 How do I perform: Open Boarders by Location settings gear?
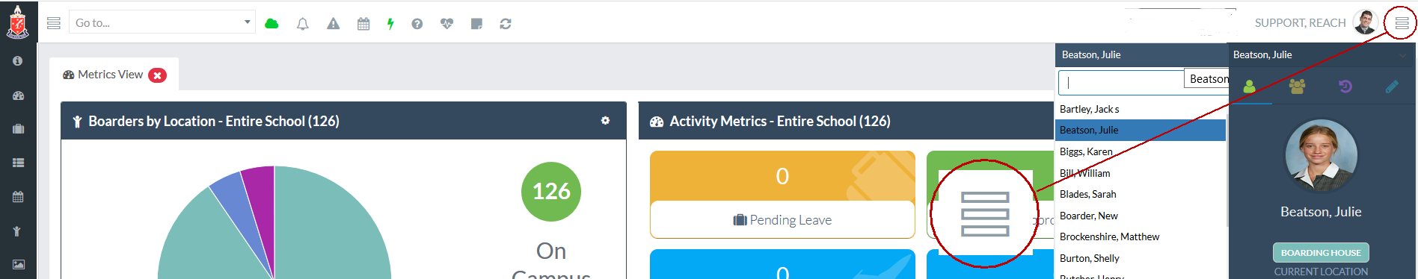coord(605,121)
